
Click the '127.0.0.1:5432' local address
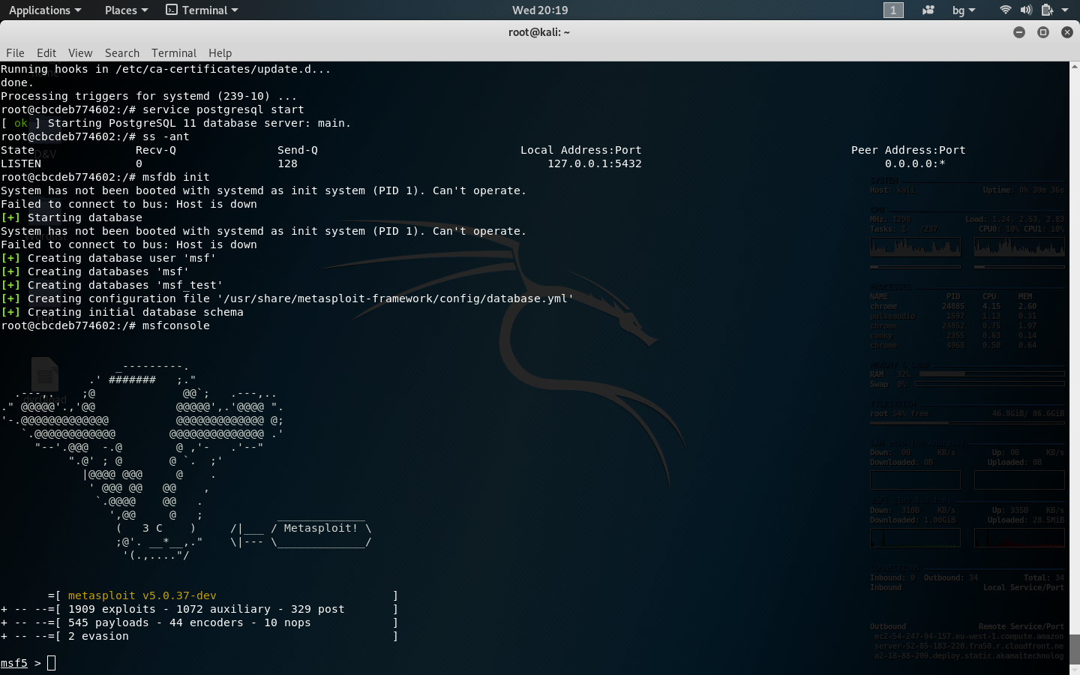[595, 163]
